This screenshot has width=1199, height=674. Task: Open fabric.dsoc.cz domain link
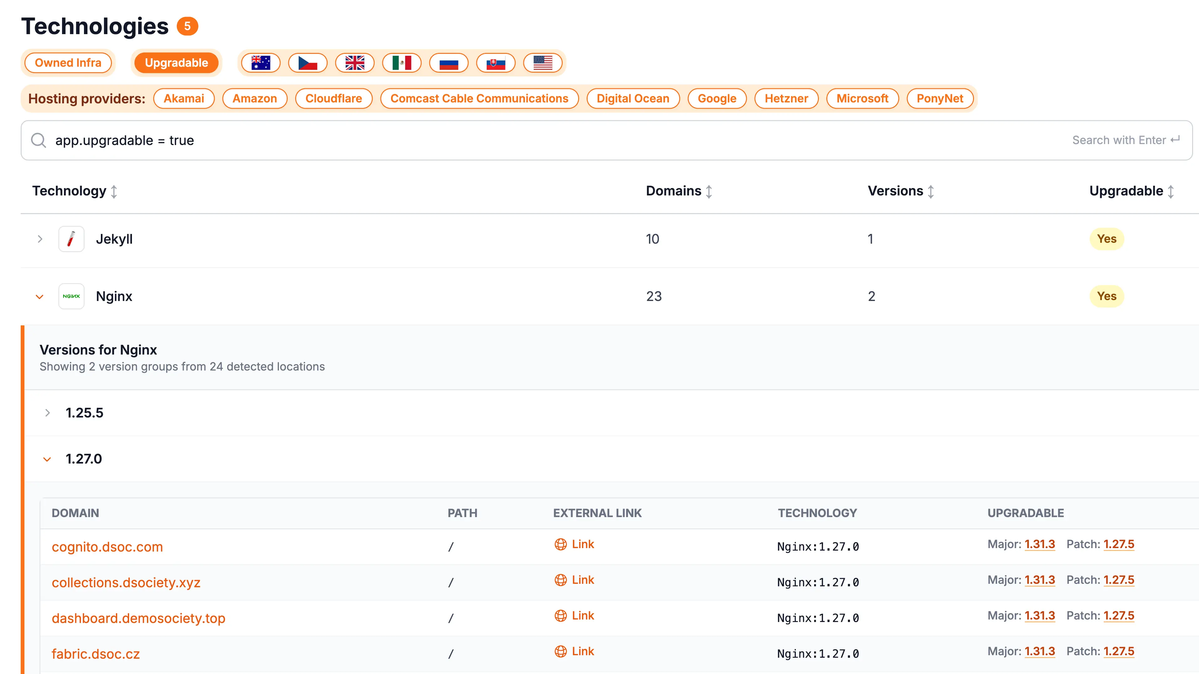(x=95, y=654)
